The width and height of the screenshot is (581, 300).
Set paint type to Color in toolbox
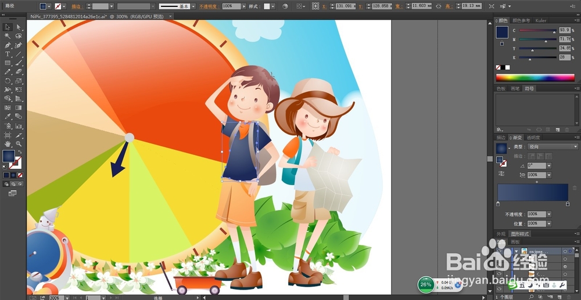pyautogui.click(x=6, y=175)
